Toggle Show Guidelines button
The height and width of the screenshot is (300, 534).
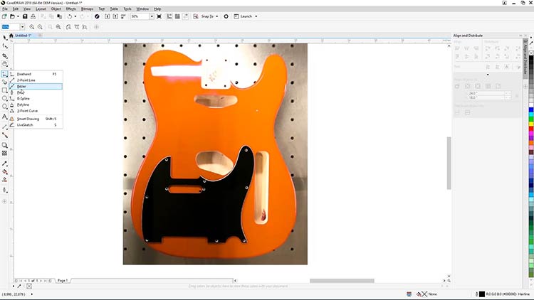click(186, 16)
